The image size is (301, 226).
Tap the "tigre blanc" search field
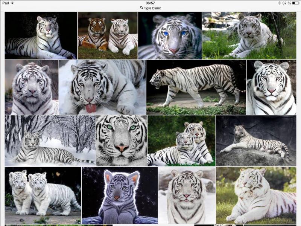(x=150, y=8)
